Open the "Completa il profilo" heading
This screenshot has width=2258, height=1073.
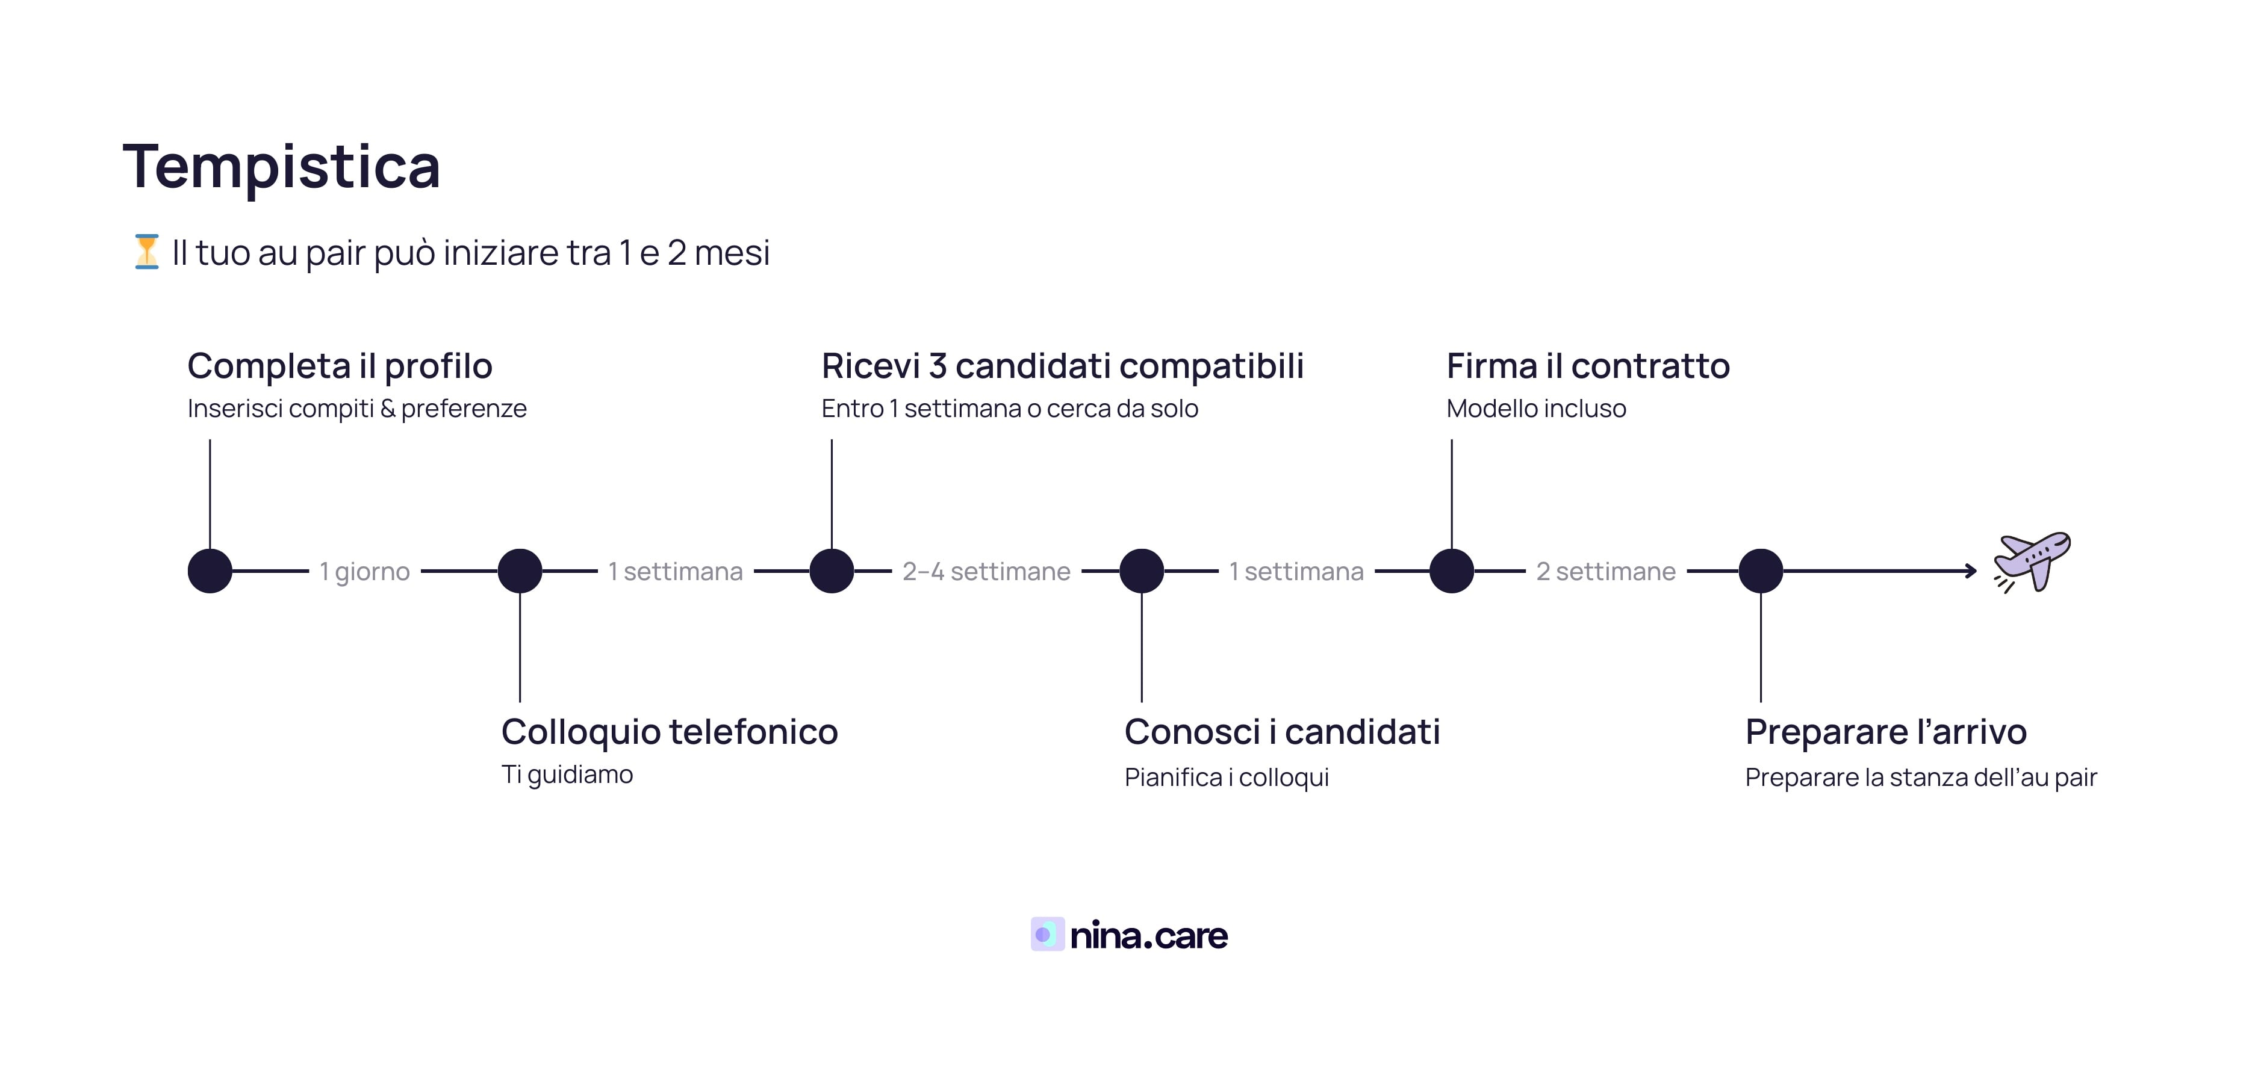(x=340, y=366)
